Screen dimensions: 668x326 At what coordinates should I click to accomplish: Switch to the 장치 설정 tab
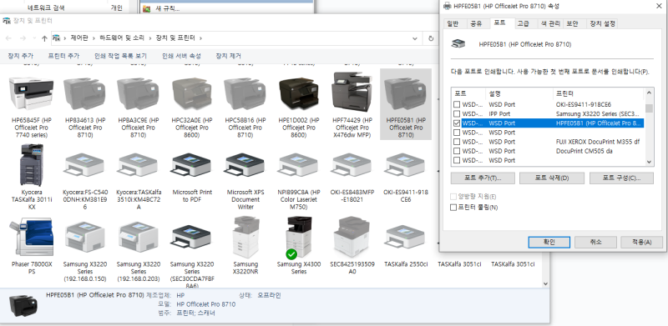click(x=602, y=24)
